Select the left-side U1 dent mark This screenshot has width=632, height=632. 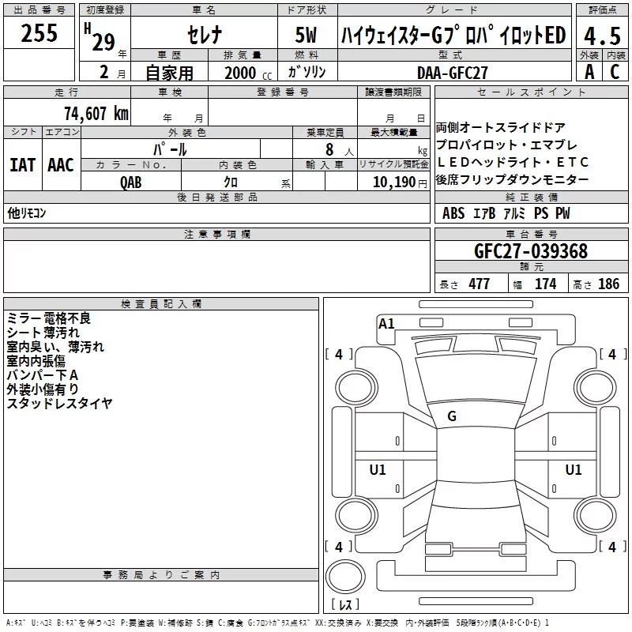[x=378, y=469]
